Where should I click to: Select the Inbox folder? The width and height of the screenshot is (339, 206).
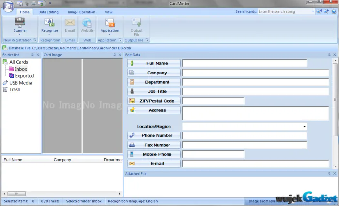21,69
